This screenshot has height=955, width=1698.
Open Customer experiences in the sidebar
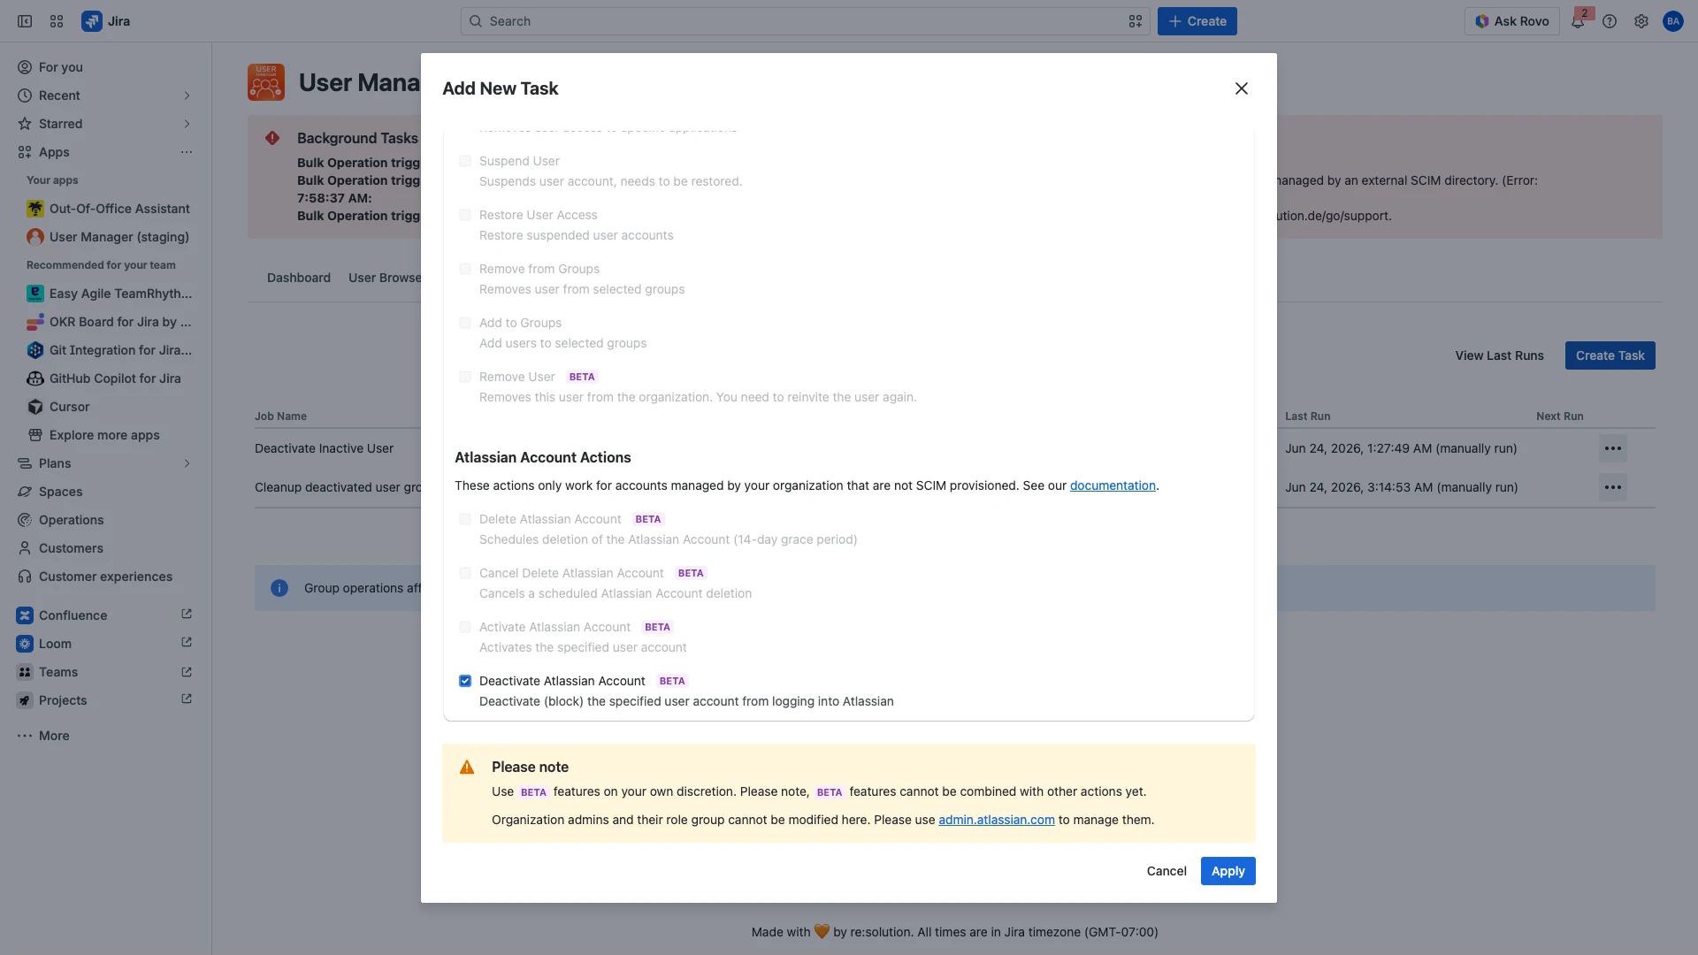106,577
